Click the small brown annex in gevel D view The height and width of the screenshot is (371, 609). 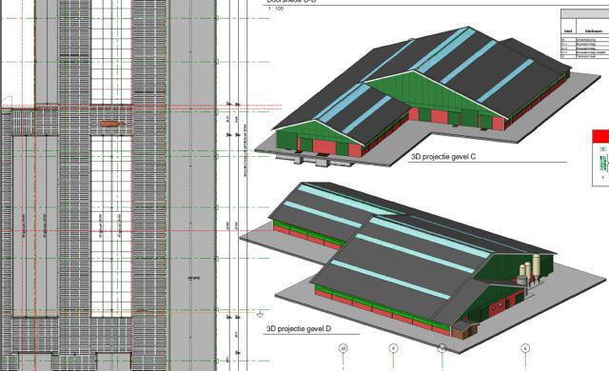(x=464, y=330)
